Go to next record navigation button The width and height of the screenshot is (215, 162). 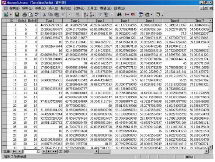44,151
